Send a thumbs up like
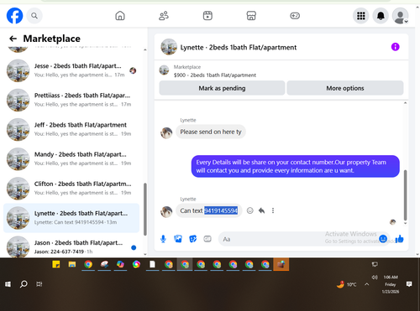420x311 pixels. [x=399, y=239]
